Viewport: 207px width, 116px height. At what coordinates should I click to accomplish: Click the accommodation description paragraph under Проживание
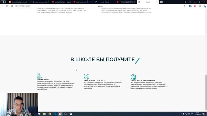pyautogui.click(x=56, y=85)
